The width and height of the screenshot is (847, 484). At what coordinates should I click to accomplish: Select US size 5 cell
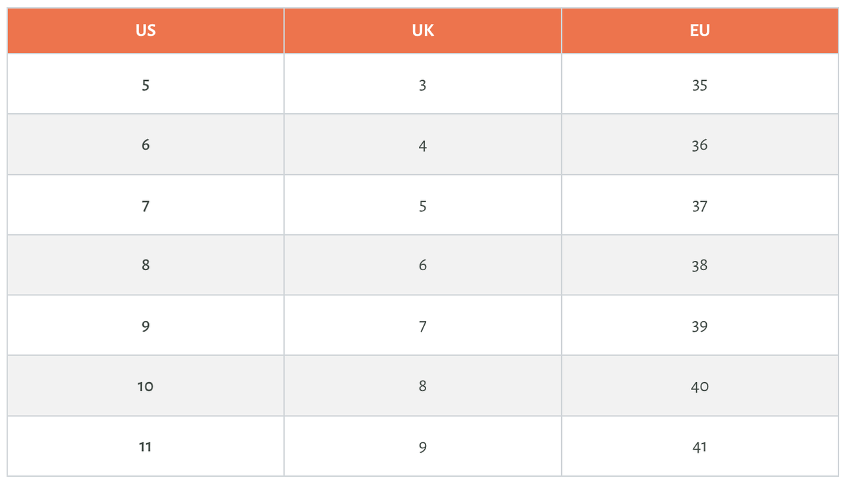pos(146,84)
